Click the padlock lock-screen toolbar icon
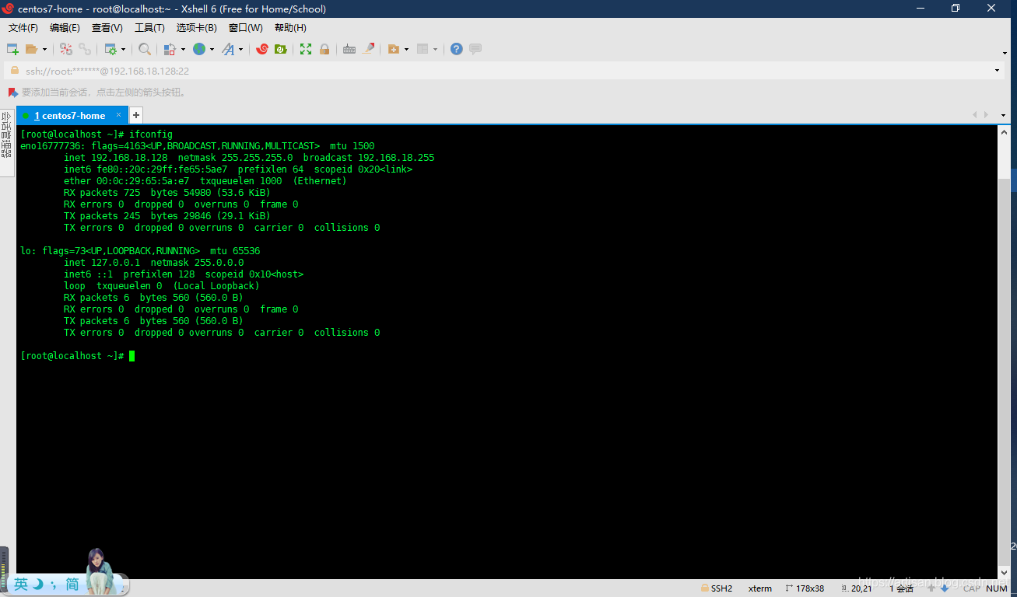 (x=324, y=49)
